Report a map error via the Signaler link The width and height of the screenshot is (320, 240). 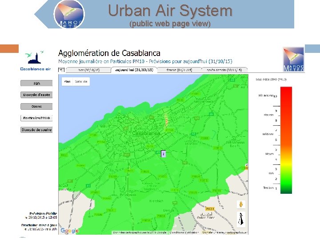[x=224, y=232]
